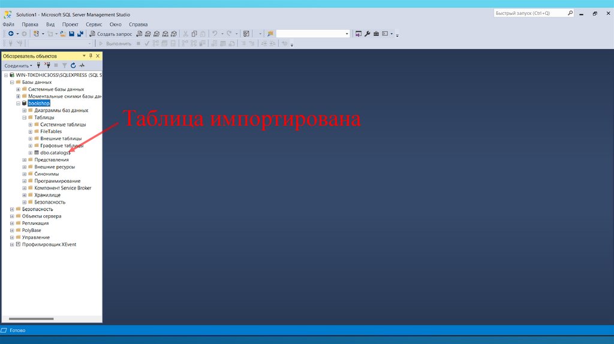The width and height of the screenshot is (614, 344).
Task: Expand the server-level Безопасность folder
Action: coord(12,209)
